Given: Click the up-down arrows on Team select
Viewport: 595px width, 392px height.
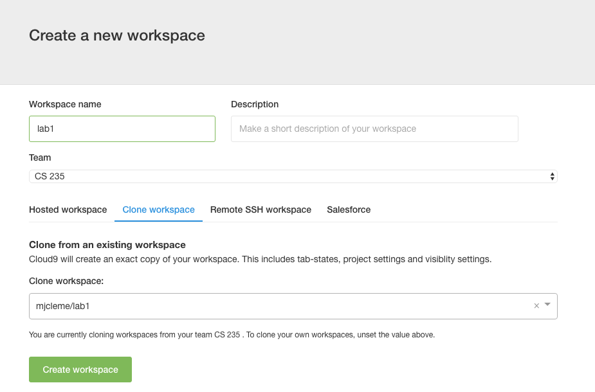Looking at the screenshot, I should pyautogui.click(x=552, y=176).
